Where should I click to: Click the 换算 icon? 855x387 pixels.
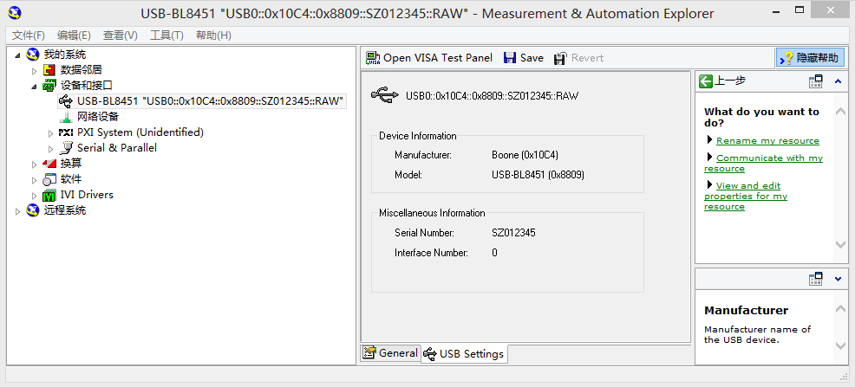point(49,164)
